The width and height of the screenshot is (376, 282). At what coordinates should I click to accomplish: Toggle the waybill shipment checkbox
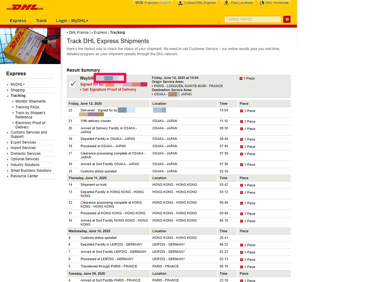pos(72,84)
